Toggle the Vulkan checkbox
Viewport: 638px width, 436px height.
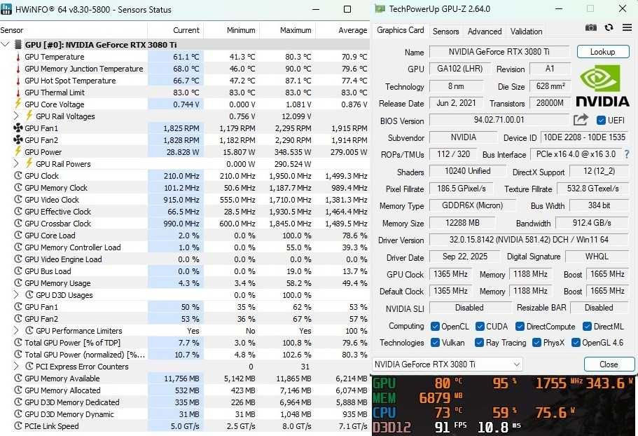click(x=435, y=342)
